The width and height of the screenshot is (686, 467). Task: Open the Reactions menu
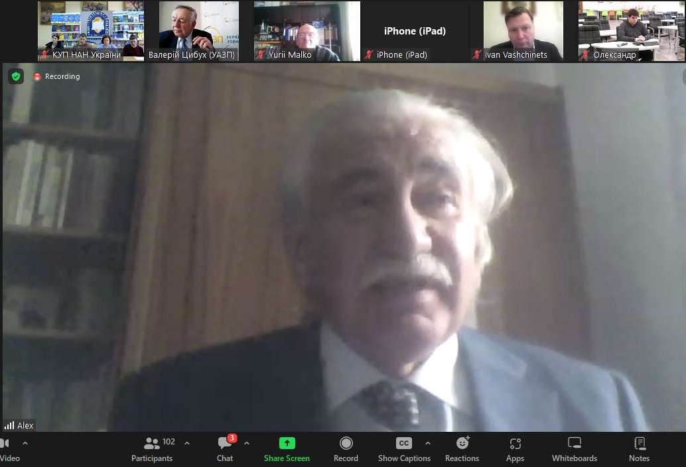(462, 448)
